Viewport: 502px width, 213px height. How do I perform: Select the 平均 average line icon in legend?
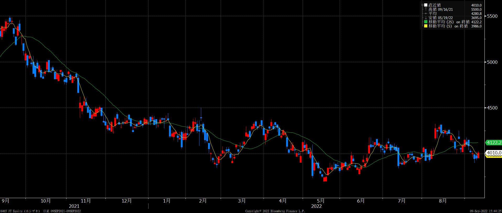tap(426, 14)
